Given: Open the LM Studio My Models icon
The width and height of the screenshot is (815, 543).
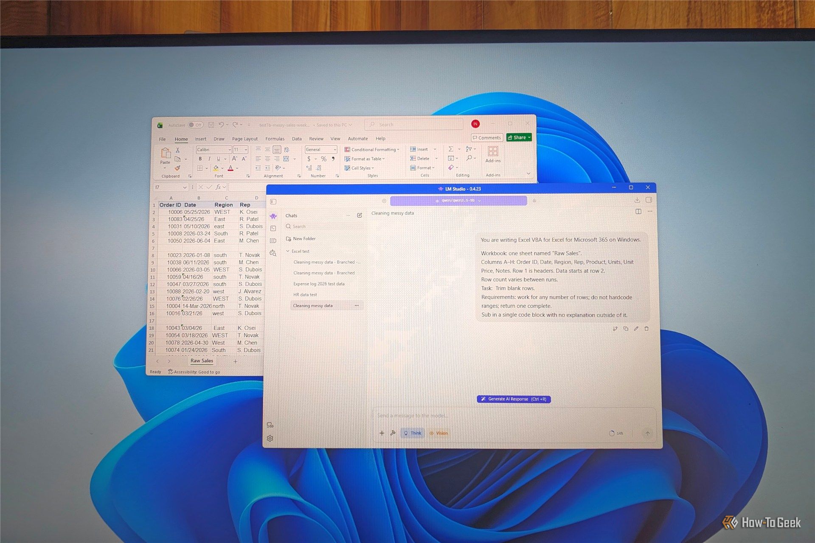Looking at the screenshot, I should pyautogui.click(x=273, y=241).
